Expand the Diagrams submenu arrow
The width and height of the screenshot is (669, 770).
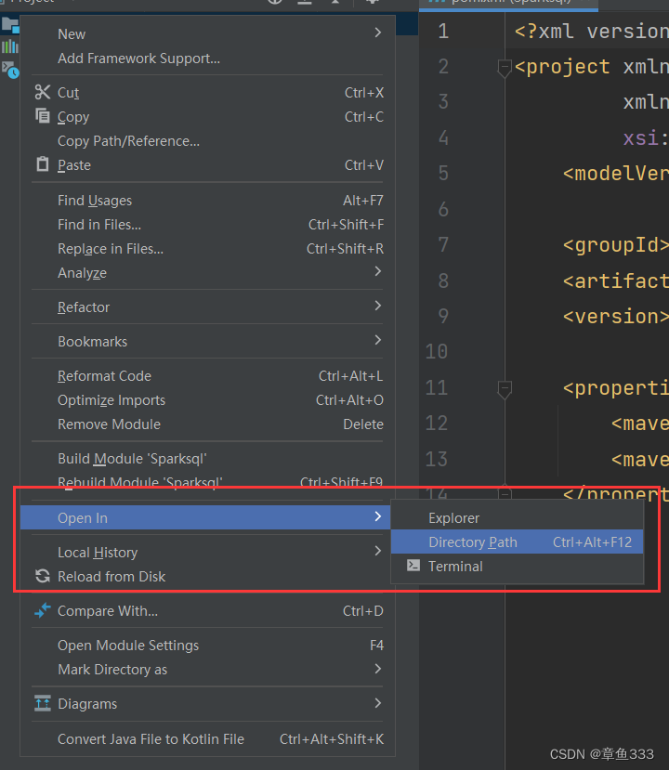point(378,703)
